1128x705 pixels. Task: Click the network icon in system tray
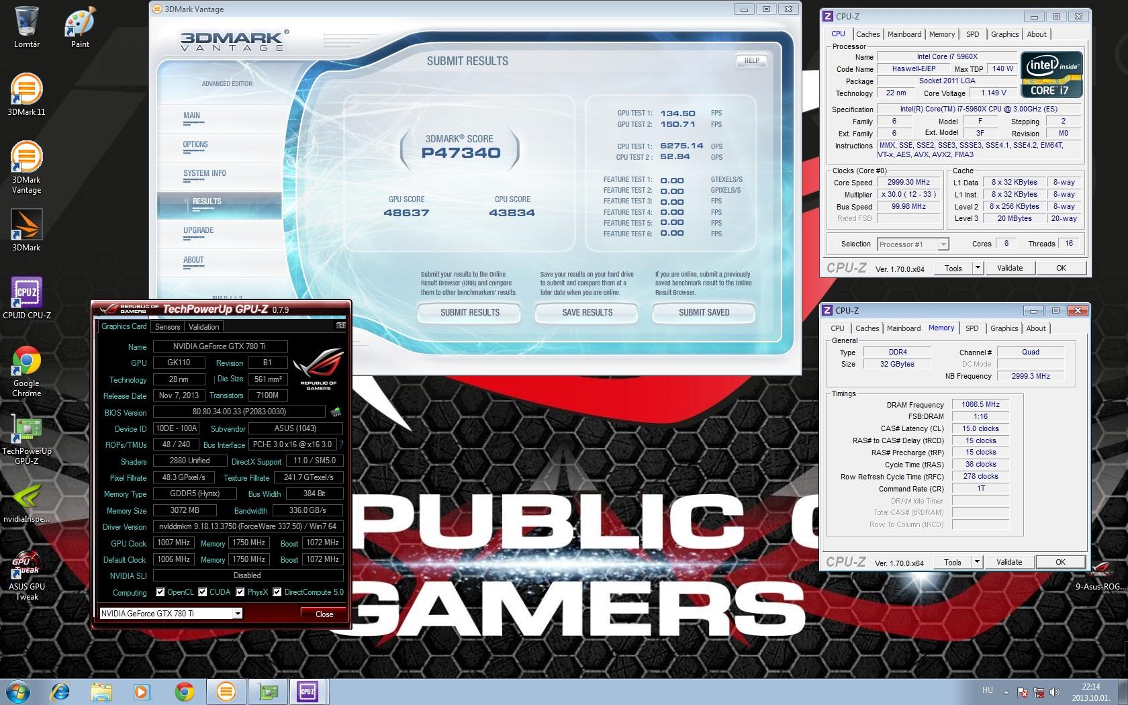point(1039,692)
